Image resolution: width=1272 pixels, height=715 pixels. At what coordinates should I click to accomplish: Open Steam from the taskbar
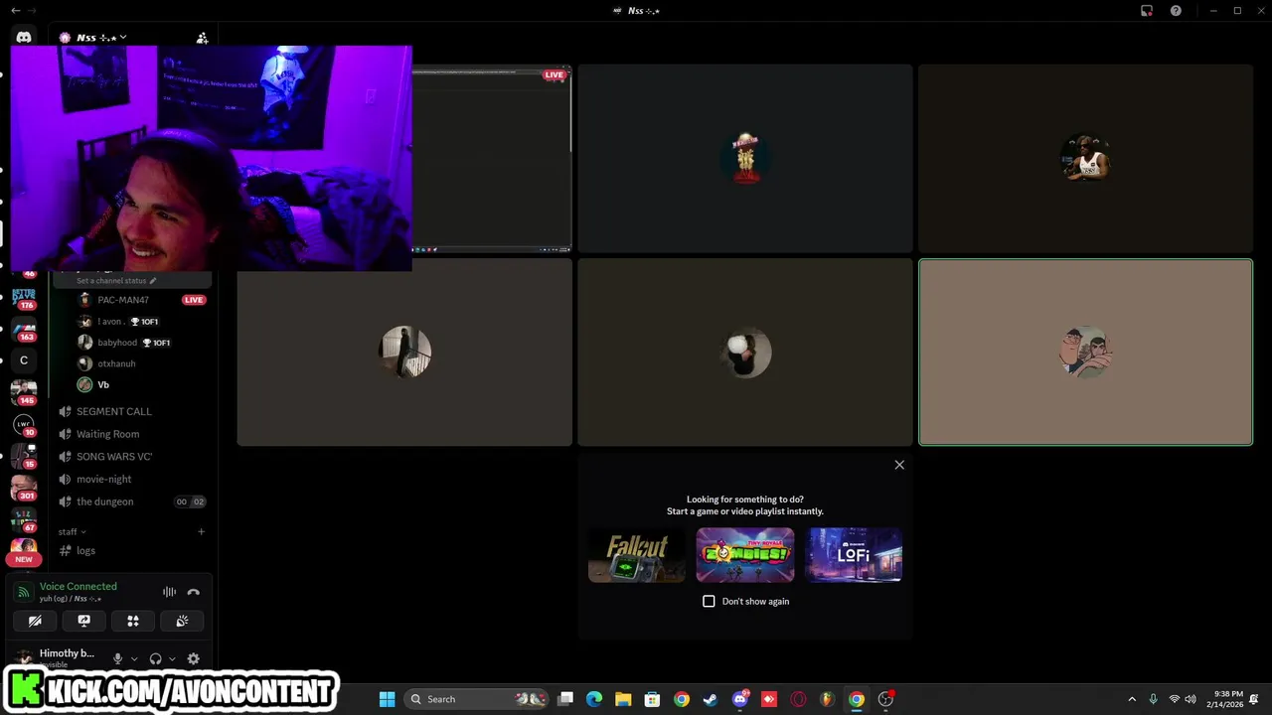click(711, 699)
